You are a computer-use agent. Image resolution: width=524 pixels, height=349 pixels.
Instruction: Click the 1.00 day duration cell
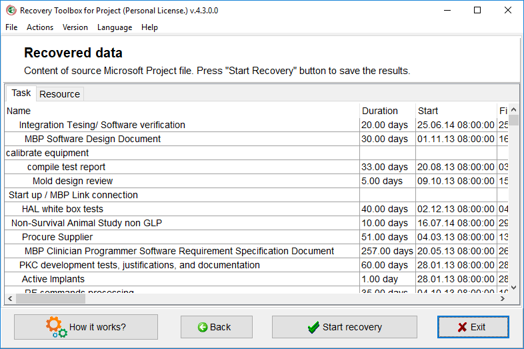pos(387,280)
